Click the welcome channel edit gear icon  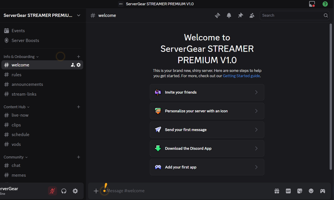(x=79, y=65)
